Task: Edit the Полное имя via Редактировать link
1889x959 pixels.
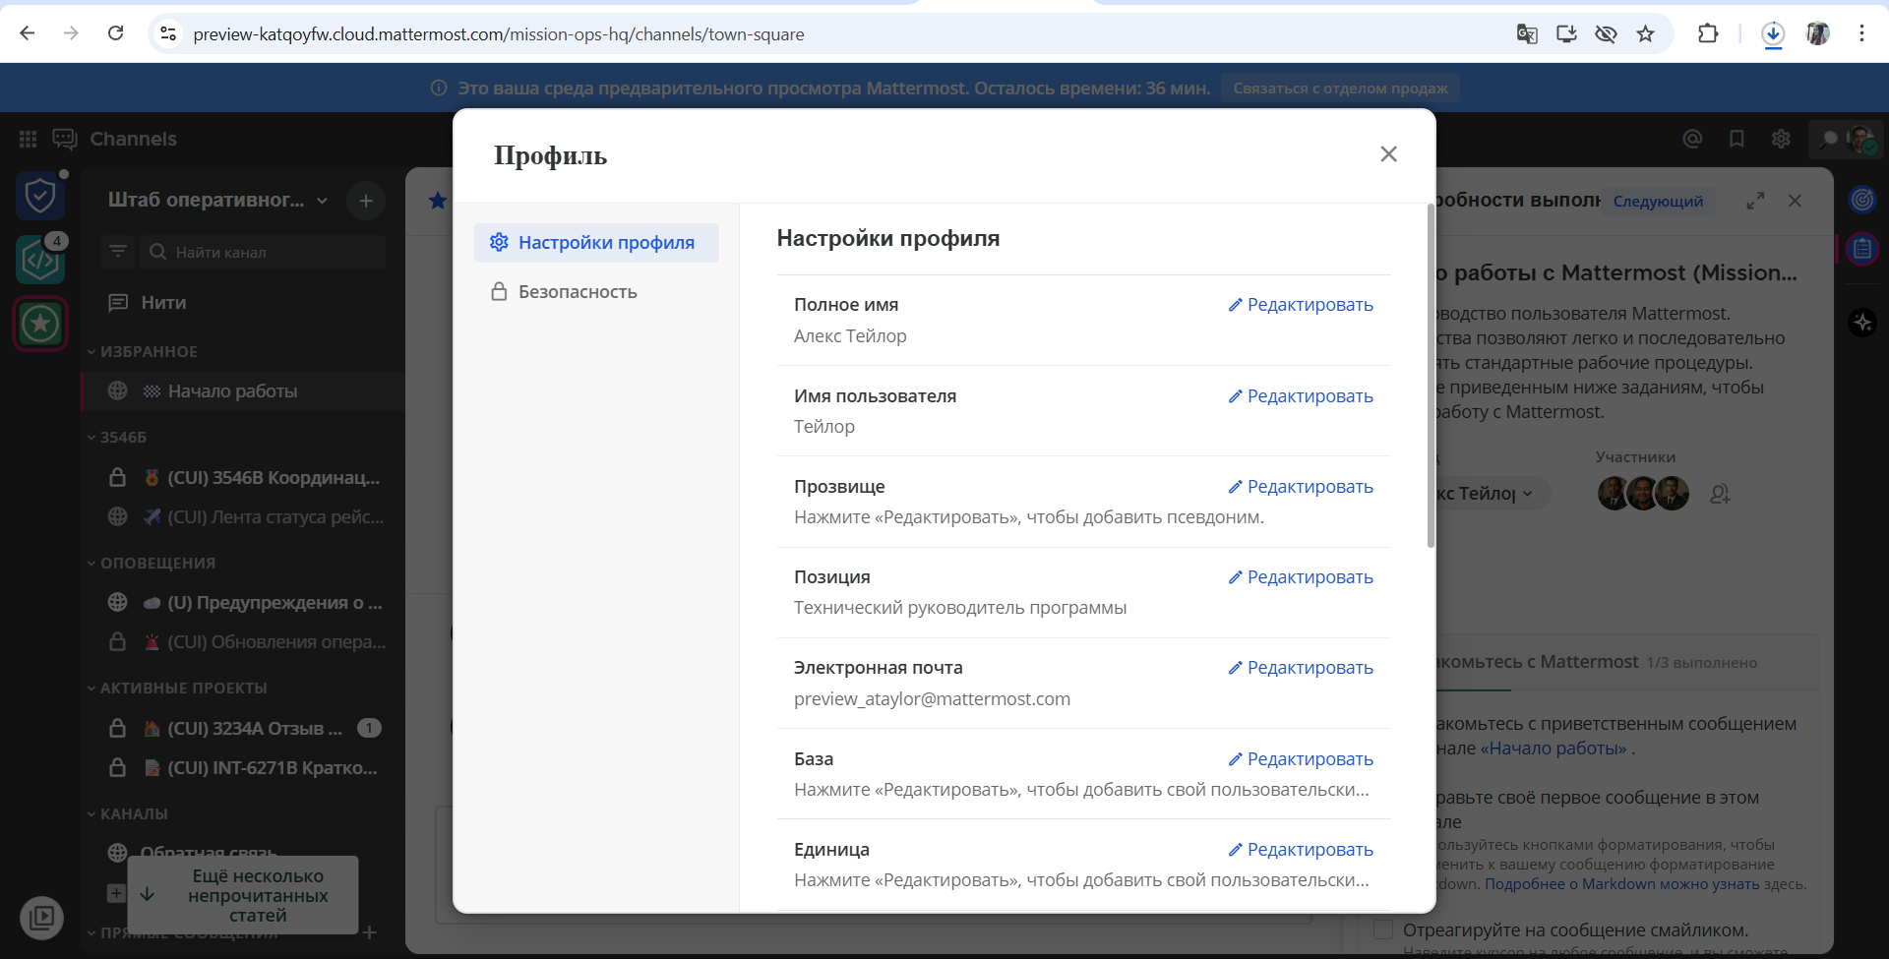Action: [1301, 305]
